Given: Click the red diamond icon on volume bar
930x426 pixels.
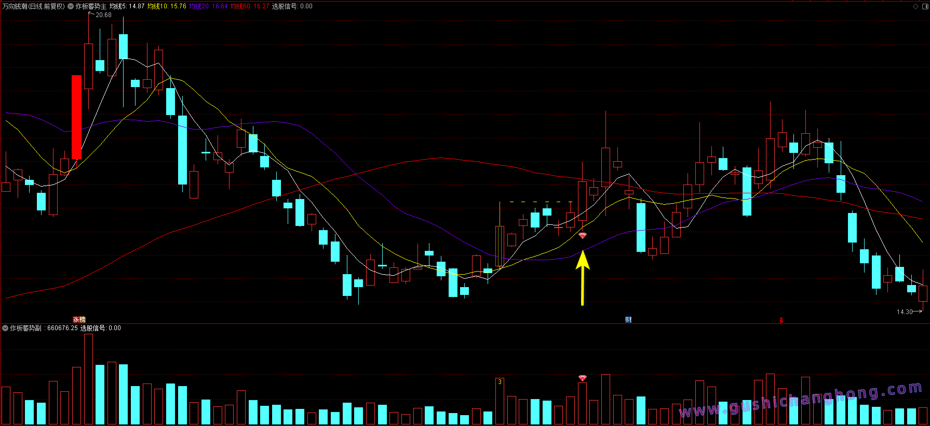Looking at the screenshot, I should [583, 378].
